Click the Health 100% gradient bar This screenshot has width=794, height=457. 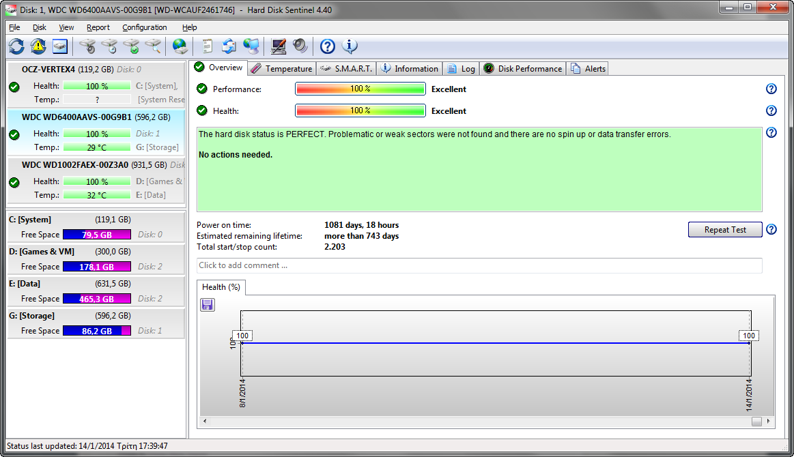[360, 110]
